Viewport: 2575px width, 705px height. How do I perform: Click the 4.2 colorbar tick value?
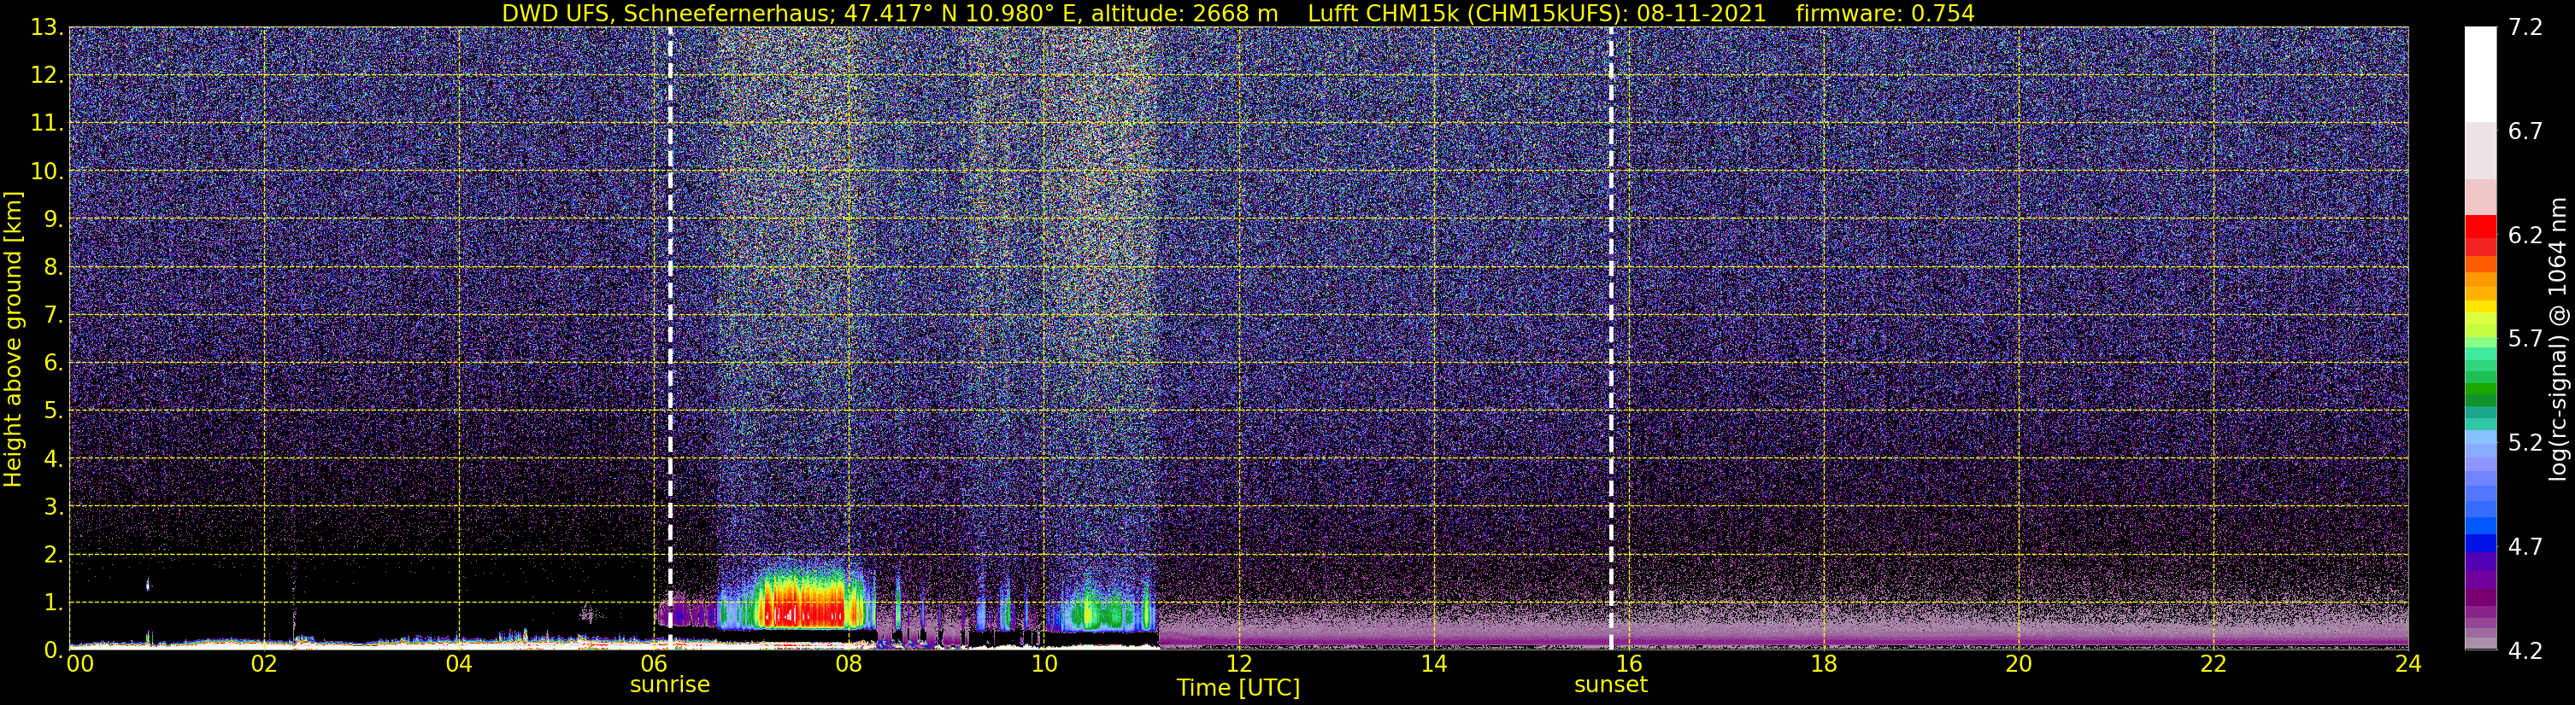click(2525, 650)
